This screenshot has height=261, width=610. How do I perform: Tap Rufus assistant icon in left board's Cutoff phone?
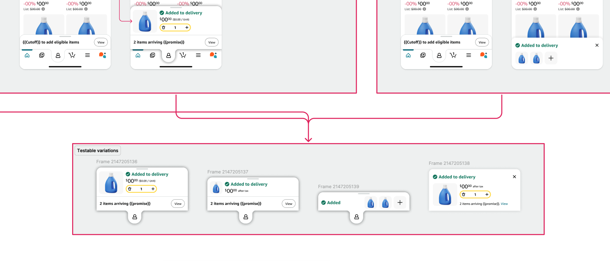(102, 55)
